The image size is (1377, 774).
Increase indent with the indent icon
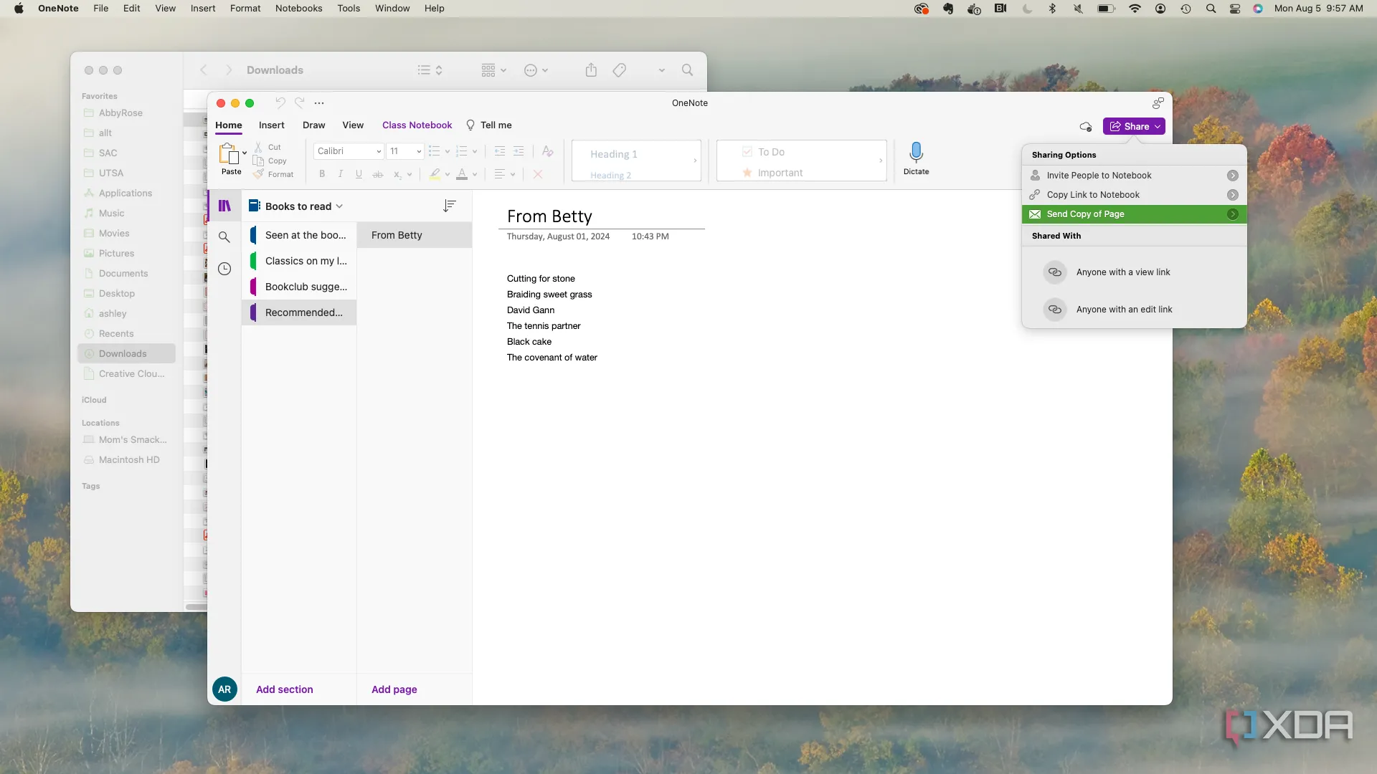click(x=519, y=151)
